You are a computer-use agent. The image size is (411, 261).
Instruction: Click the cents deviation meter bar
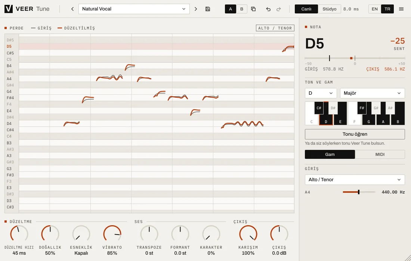coord(355,58)
